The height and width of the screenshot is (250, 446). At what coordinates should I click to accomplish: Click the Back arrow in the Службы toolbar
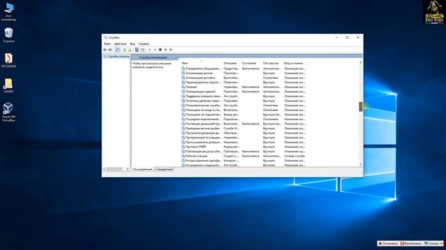pyautogui.click(x=105, y=50)
